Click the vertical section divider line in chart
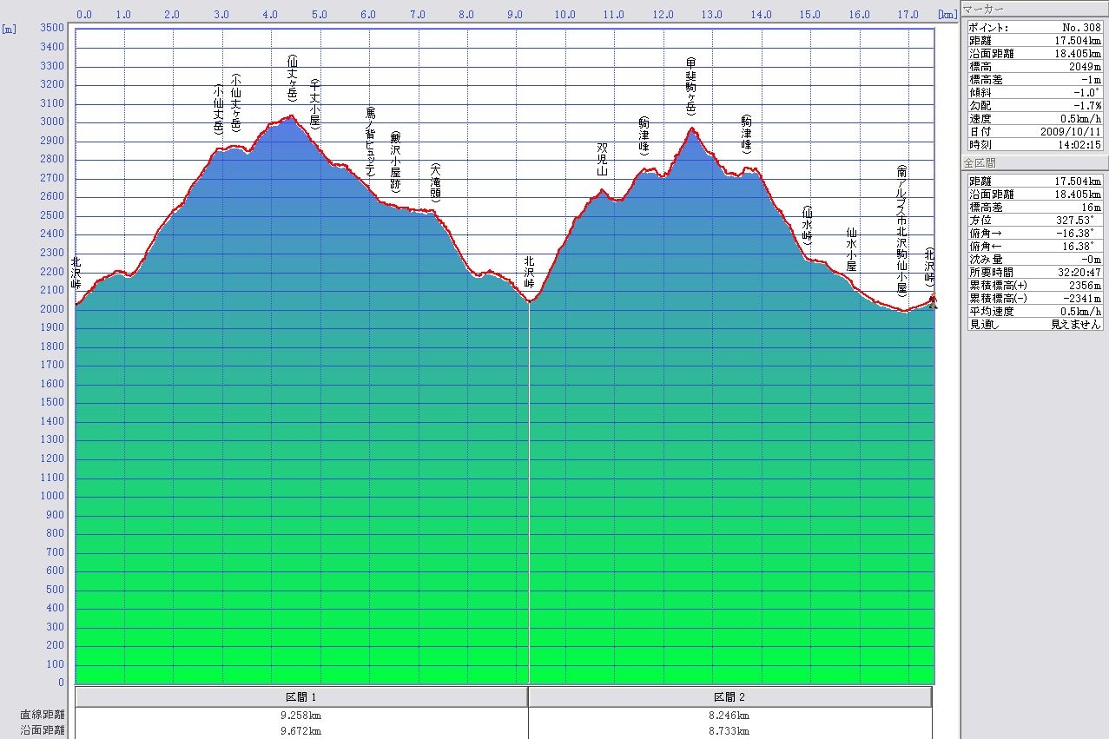The image size is (1109, 739). [x=529, y=486]
